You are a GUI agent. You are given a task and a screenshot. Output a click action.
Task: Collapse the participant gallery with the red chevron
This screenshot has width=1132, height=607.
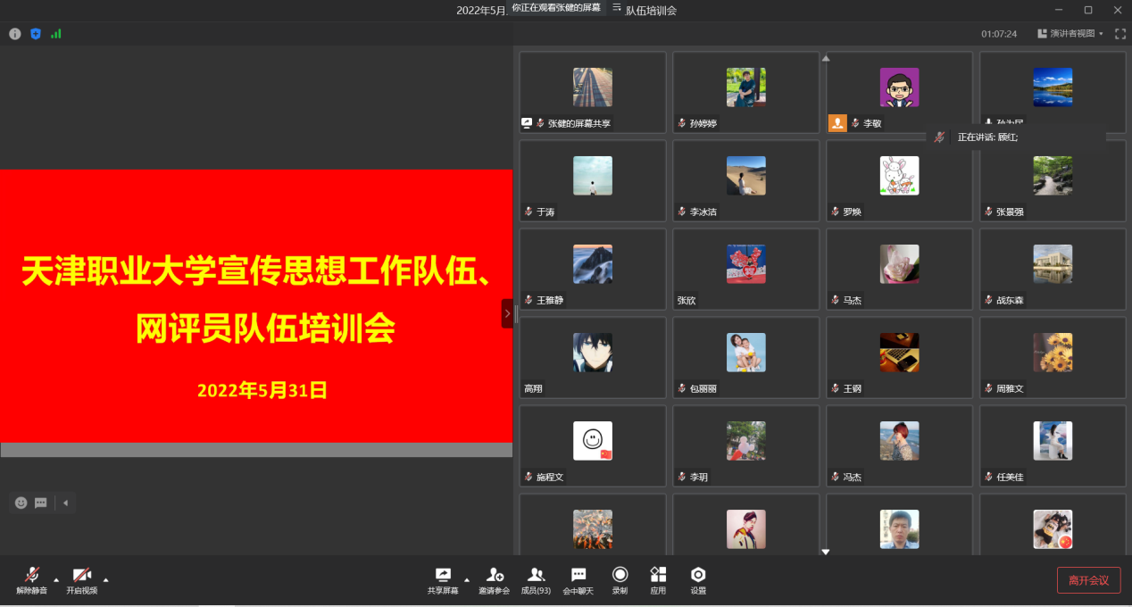coord(507,313)
